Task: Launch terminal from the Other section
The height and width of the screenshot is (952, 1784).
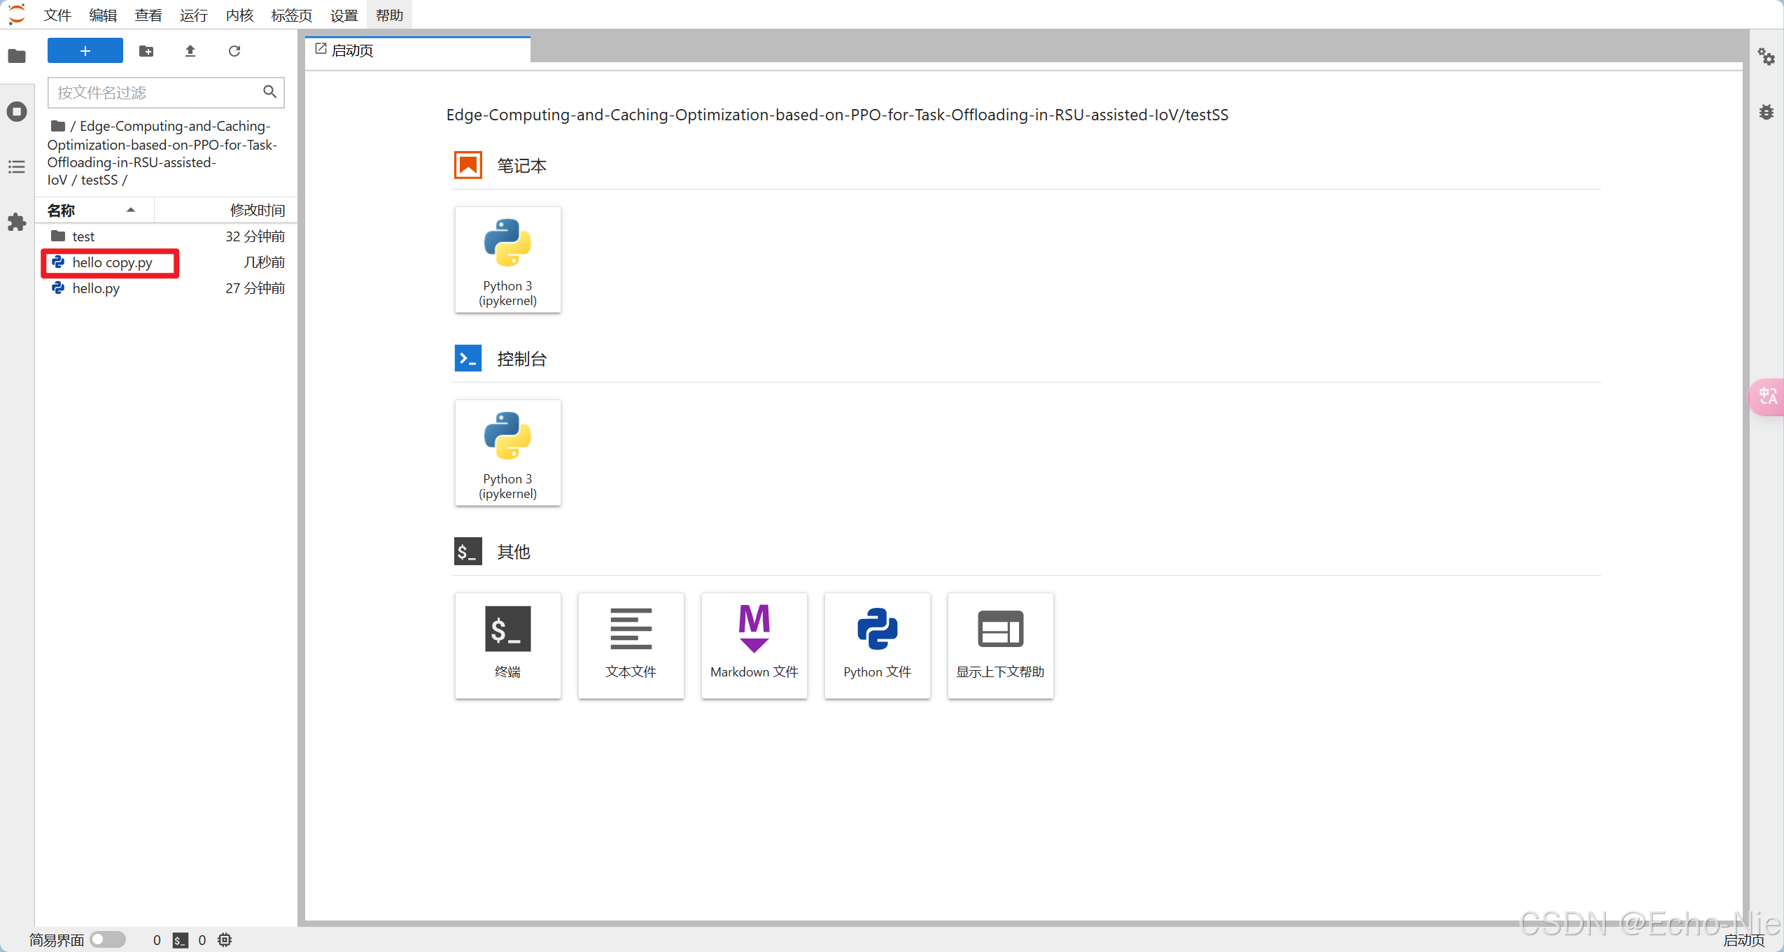Action: point(507,645)
